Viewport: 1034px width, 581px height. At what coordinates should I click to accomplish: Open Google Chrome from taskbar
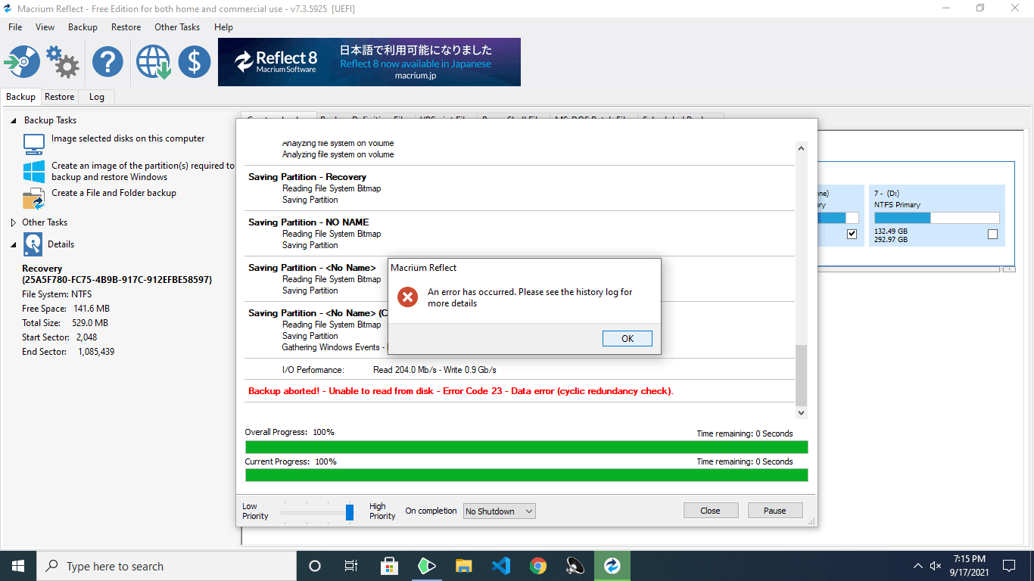(x=538, y=566)
